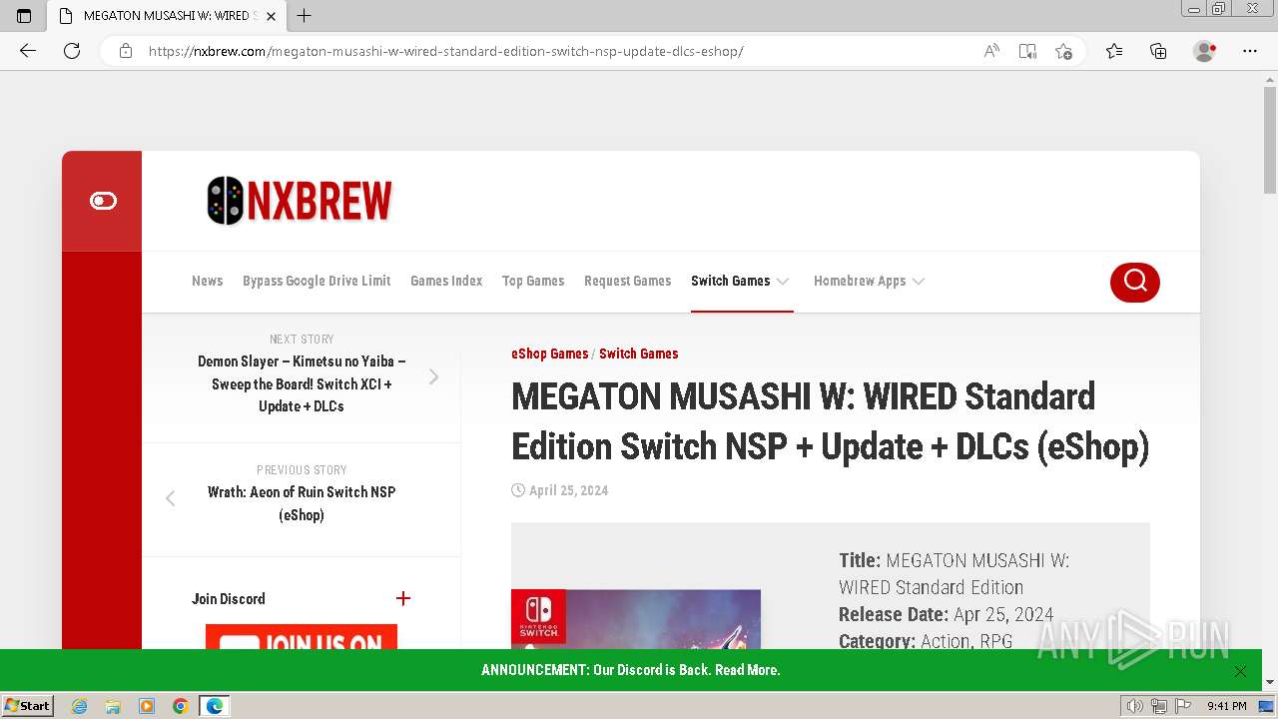
Task: Launch Internet Explorer from taskbar
Action: [x=80, y=706]
